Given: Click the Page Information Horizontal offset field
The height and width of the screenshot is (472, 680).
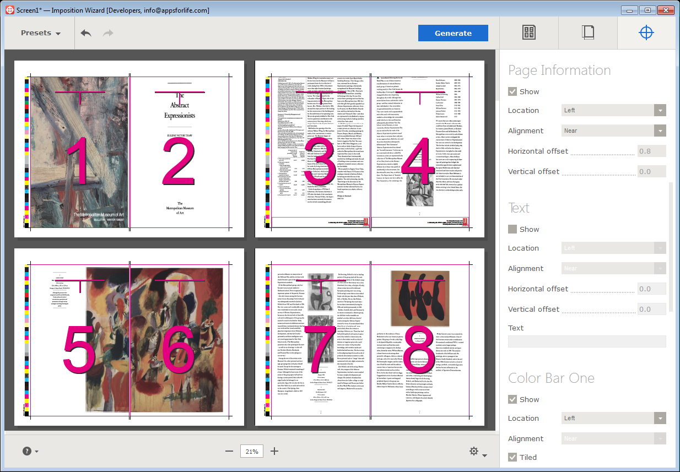Looking at the screenshot, I should click(651, 151).
